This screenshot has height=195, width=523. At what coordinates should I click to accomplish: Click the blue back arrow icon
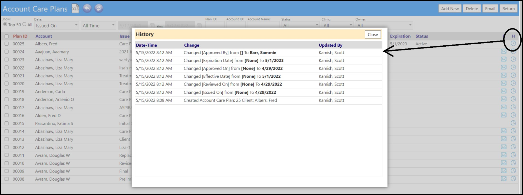[87, 9]
